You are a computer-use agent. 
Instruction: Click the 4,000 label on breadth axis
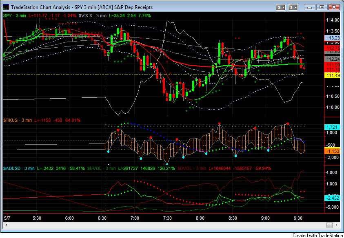point(331,173)
